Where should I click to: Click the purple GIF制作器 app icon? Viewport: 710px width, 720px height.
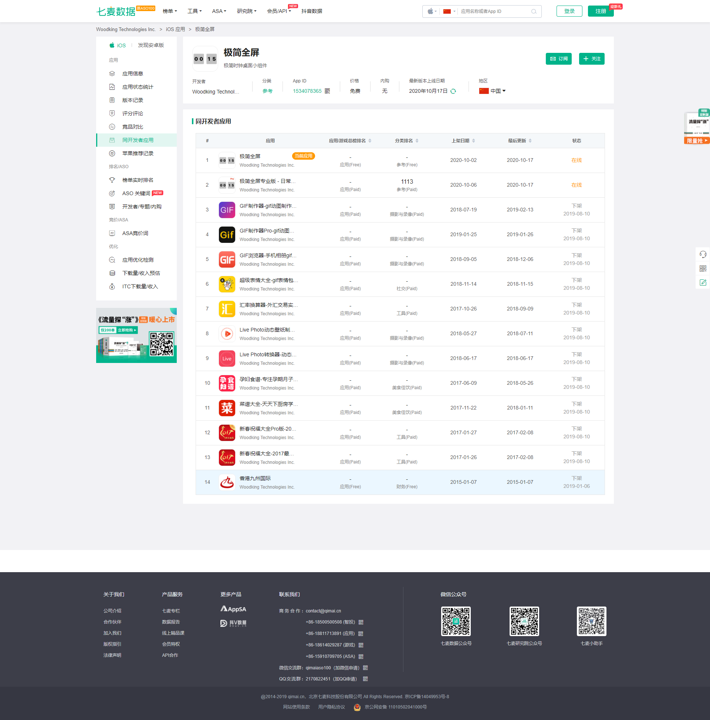click(227, 210)
